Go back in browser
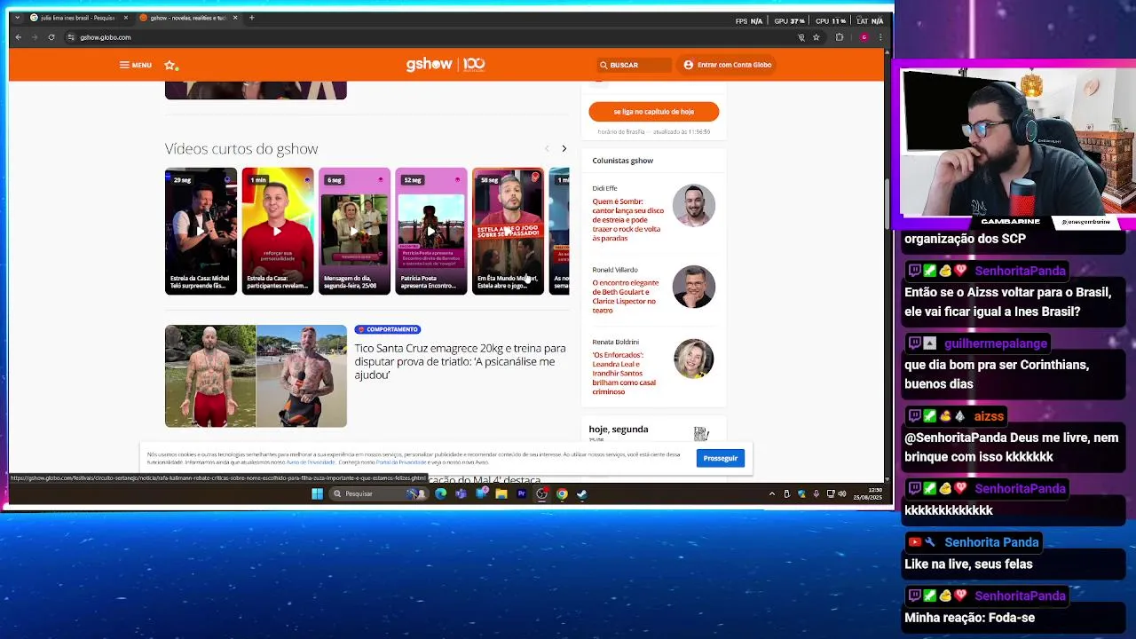 click(x=18, y=37)
